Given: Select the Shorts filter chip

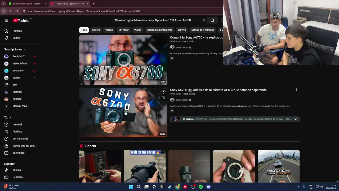Looking at the screenshot, I should point(96,30).
